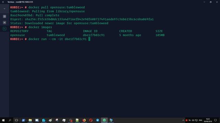Click image ID in the docker images row
220x123 pixels.
pos(94,35)
